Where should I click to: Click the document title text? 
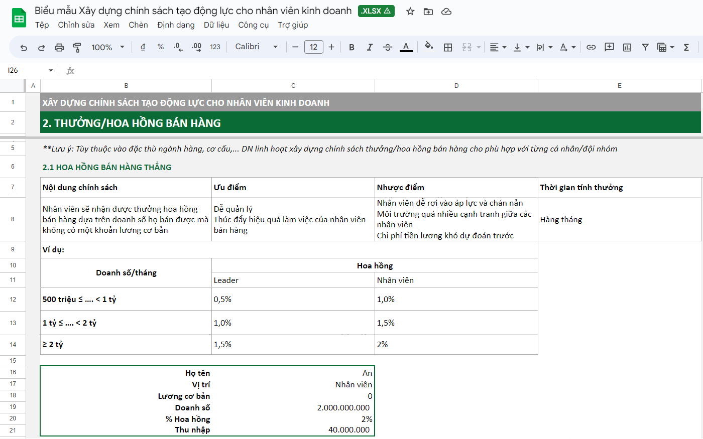(x=193, y=11)
